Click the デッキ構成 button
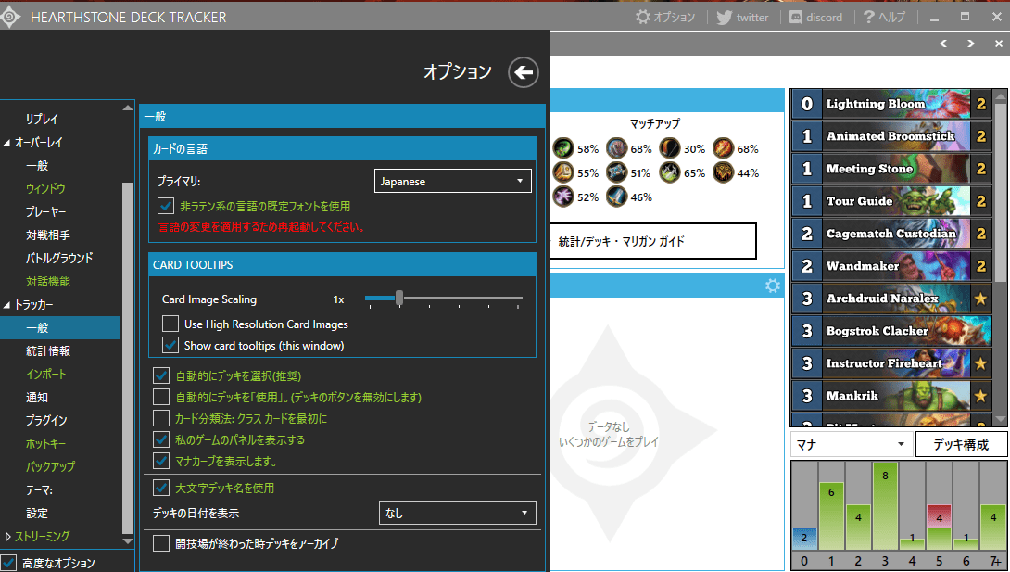The height and width of the screenshot is (572, 1010). click(x=961, y=444)
